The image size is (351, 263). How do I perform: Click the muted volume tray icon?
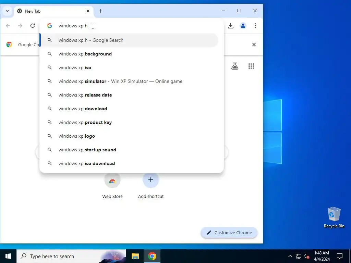pos(306,256)
